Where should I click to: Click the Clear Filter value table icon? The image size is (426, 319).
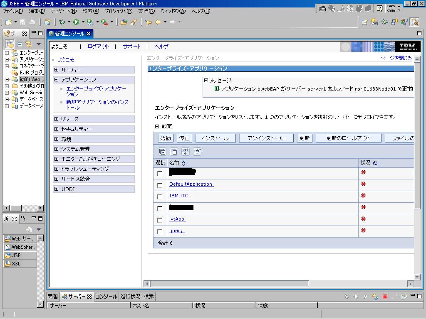197,152
